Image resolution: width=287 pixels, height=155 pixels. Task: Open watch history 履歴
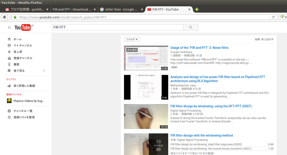[17, 64]
